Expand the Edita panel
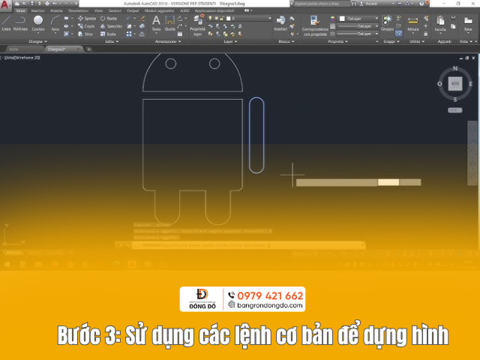This screenshot has height=360, width=480. 112,41
